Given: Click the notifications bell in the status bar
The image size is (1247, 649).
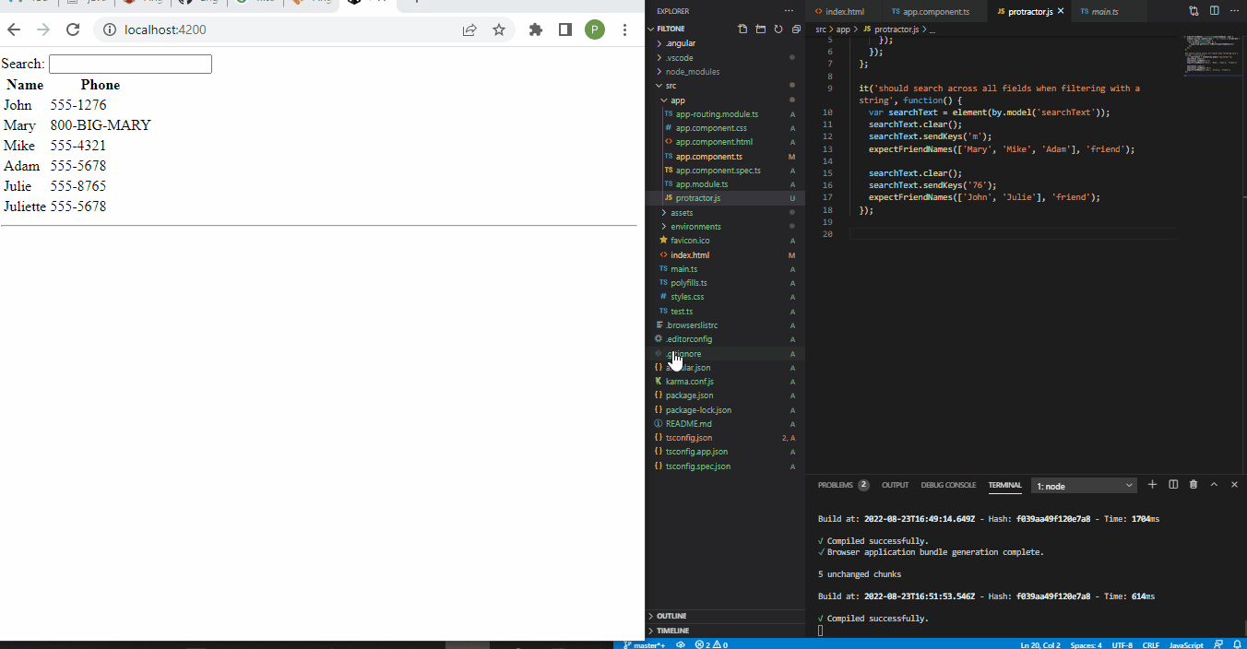Looking at the screenshot, I should tap(1237, 644).
